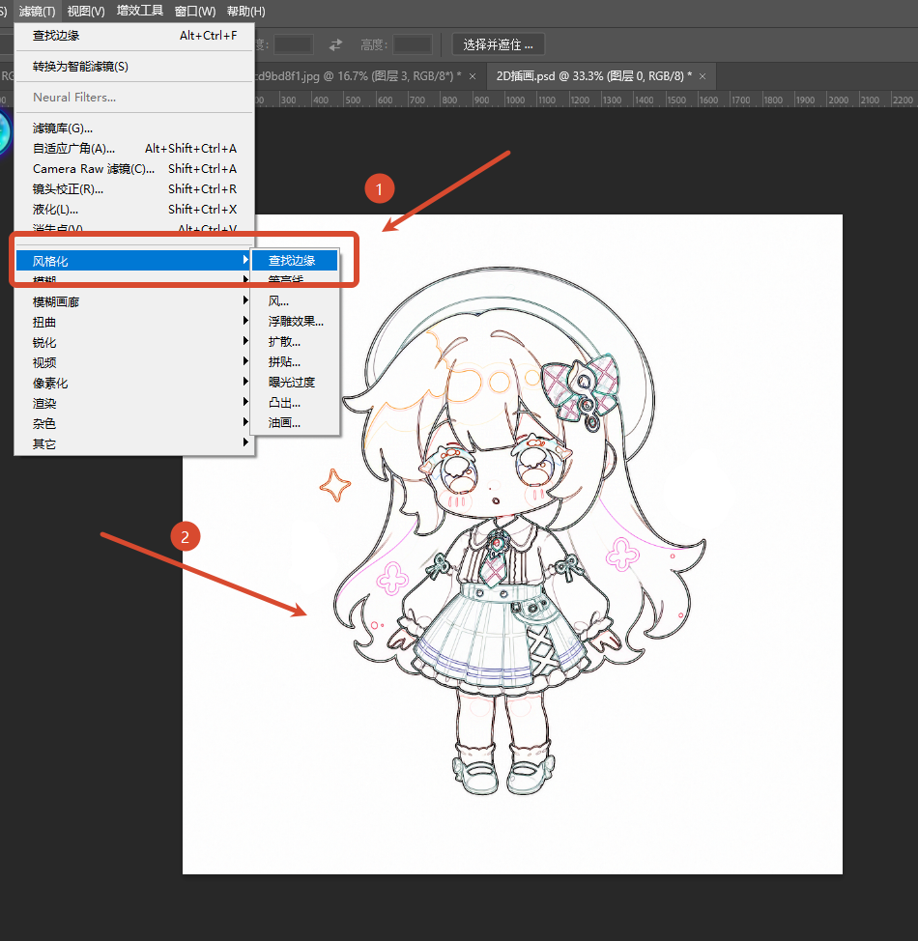Click the 选择并遮住 button
918x941 pixels.
pyautogui.click(x=498, y=45)
